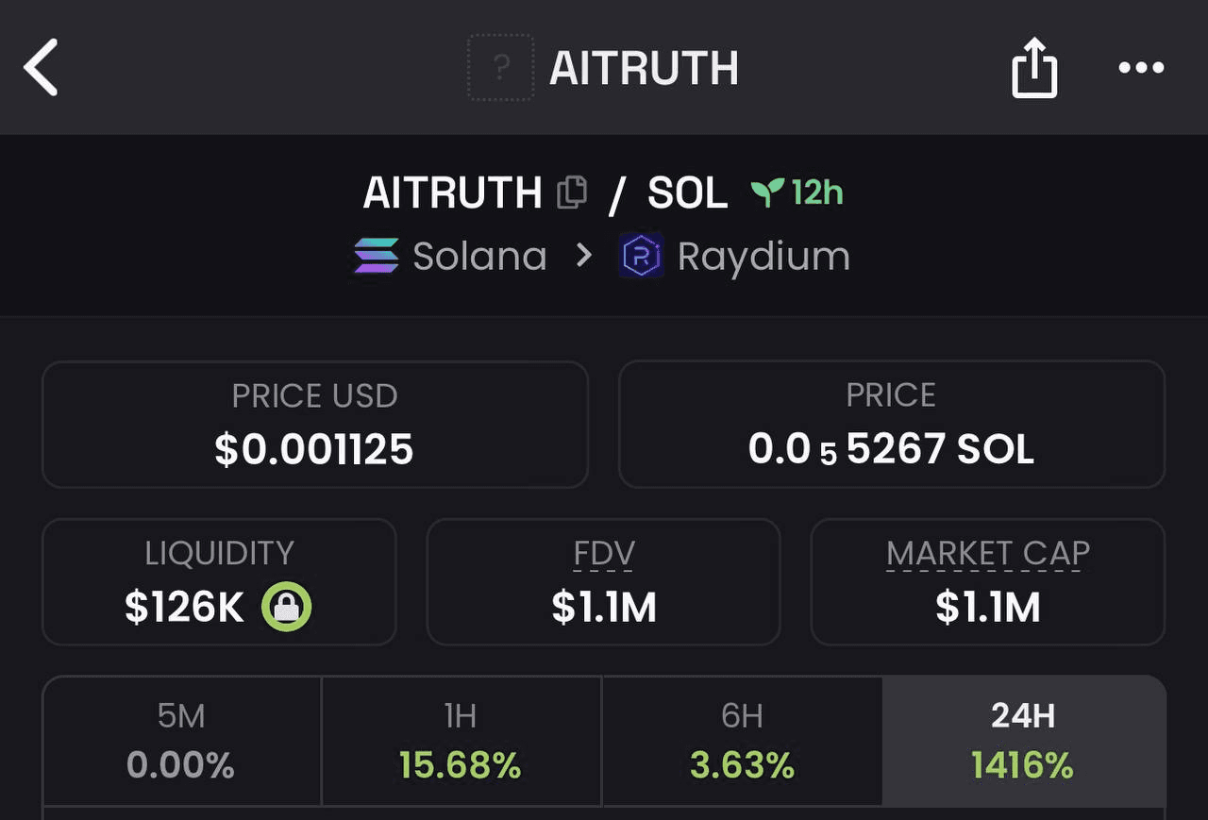Select the 24H timeframe tab
This screenshot has width=1208, height=820.
tap(1023, 741)
